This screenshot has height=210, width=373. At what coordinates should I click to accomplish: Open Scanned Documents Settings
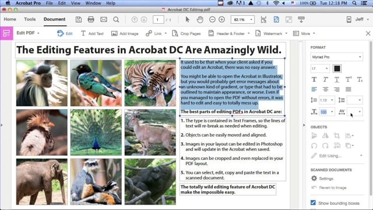tap(322, 178)
